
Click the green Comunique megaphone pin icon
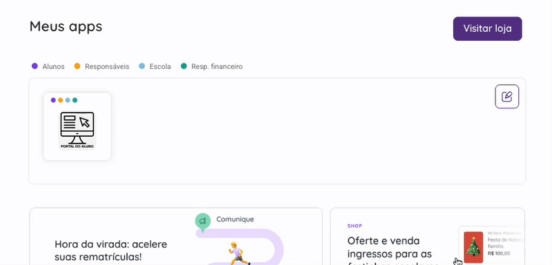coord(202,222)
